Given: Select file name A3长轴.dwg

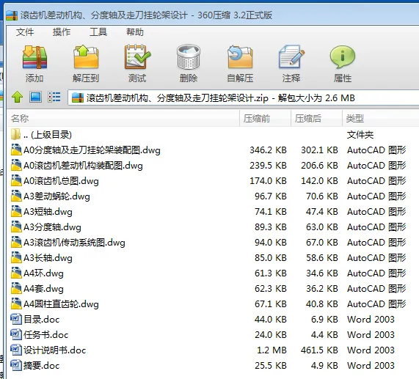Looking at the screenshot, I should point(48,257).
